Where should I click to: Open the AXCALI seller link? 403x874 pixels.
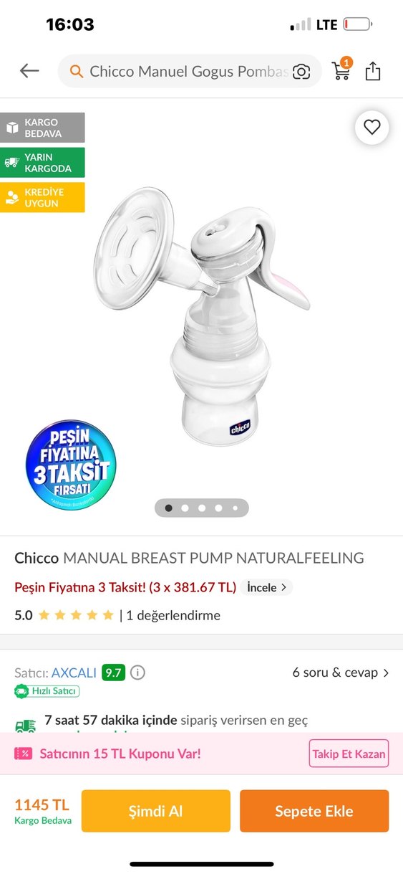coord(74,673)
